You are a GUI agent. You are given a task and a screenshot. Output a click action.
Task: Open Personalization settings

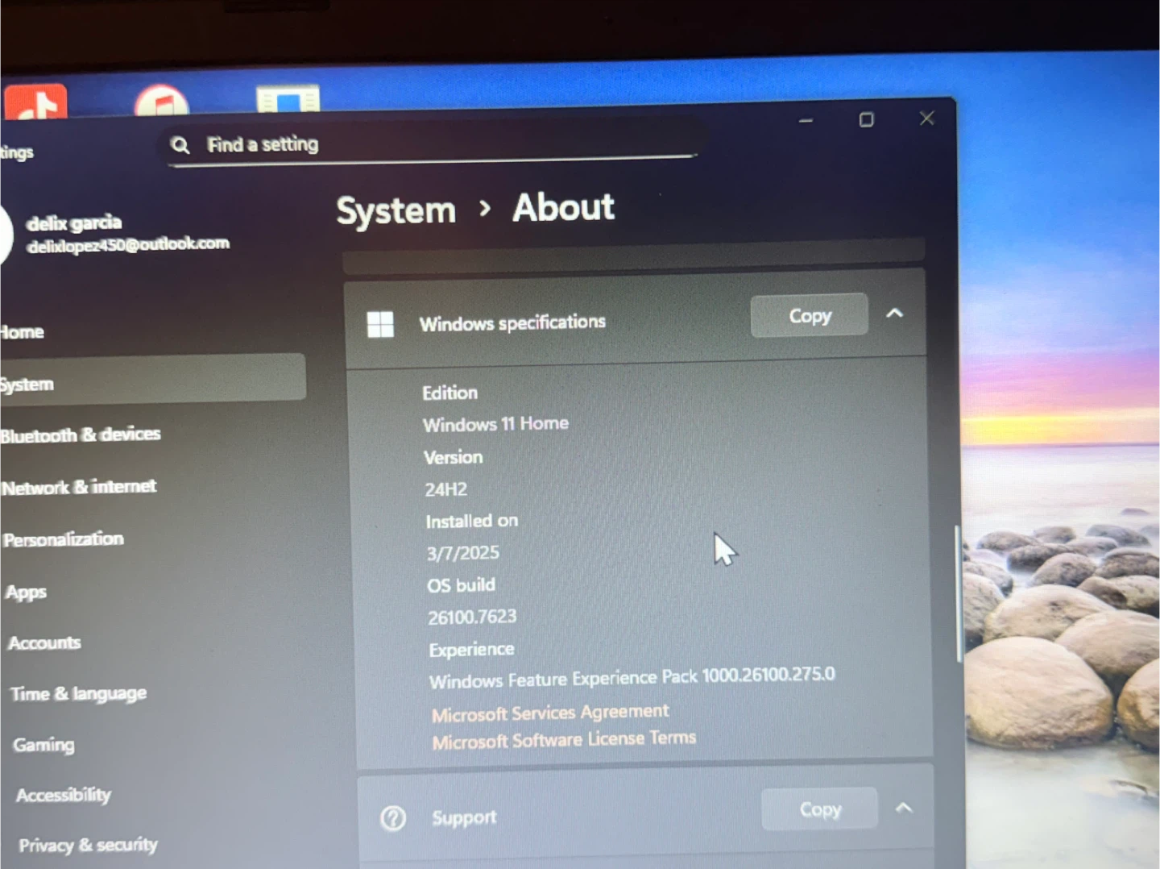point(64,539)
